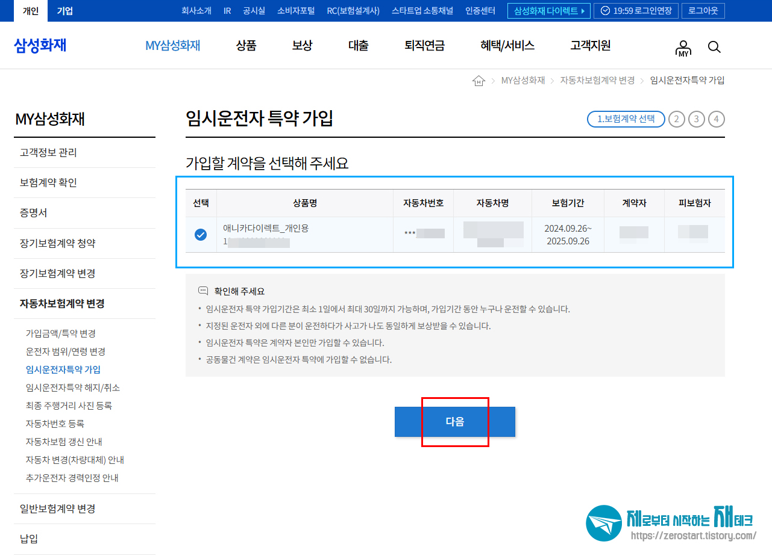Image resolution: width=772 pixels, height=556 pixels.
Task: Open 가입금액/특약 변경 submenu
Action: click(61, 333)
